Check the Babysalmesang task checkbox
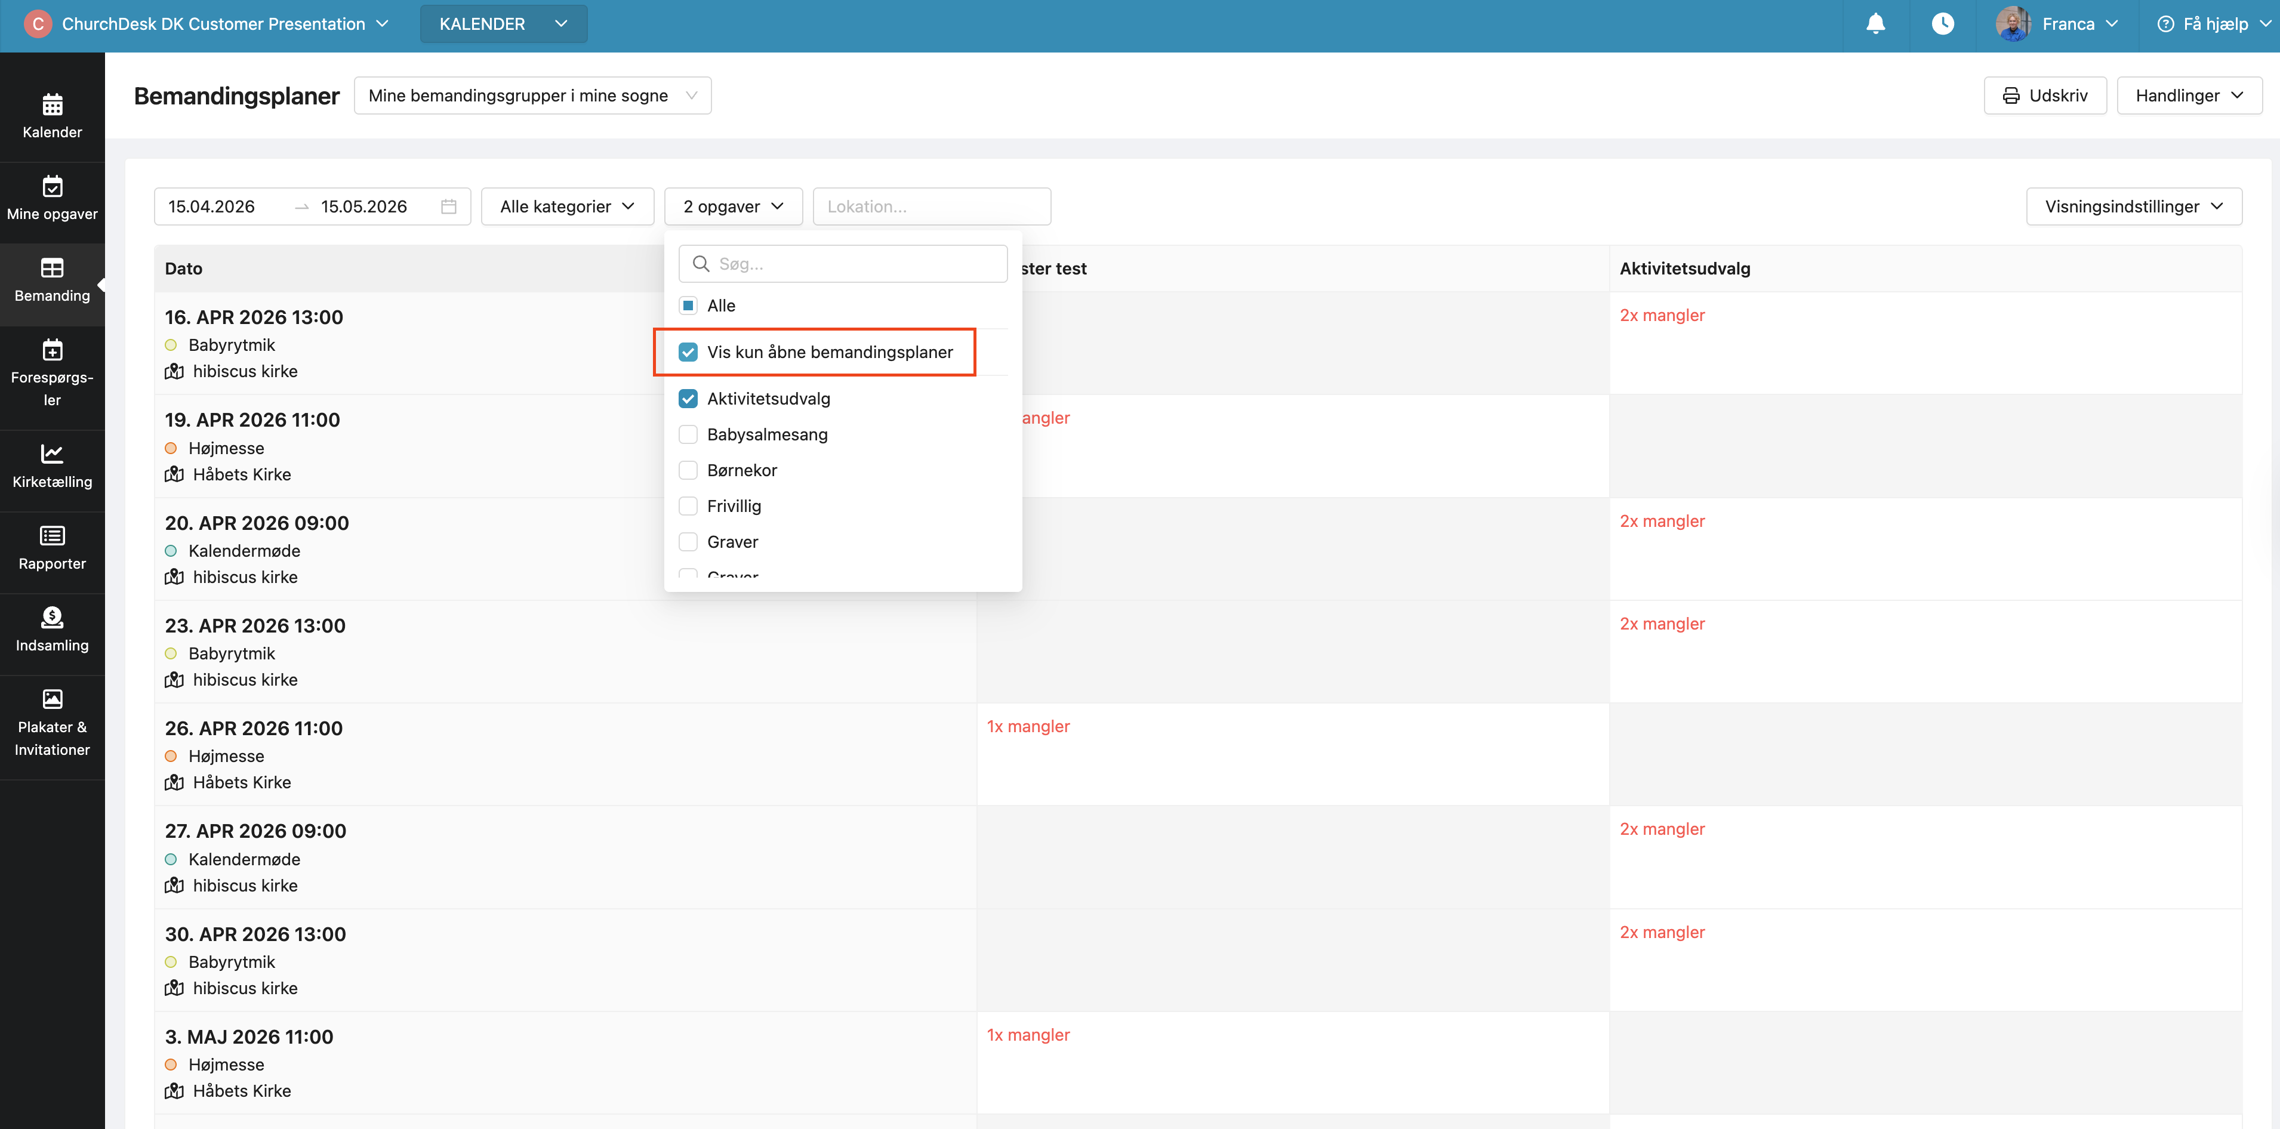2280x1129 pixels. tap(688, 434)
